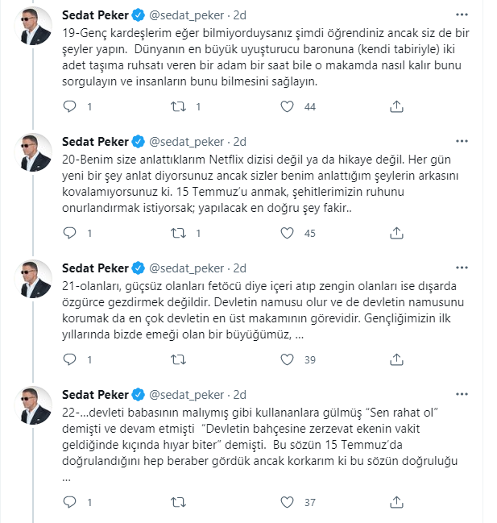
Task: Share tweet 19 via share icon
Action: point(396,106)
